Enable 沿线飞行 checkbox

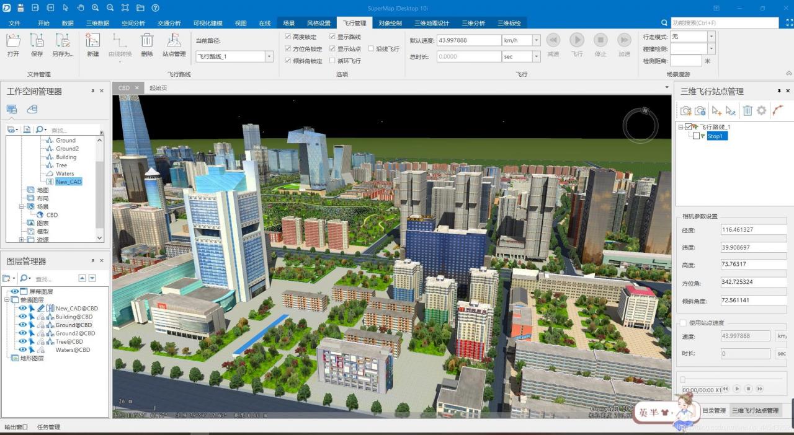pos(371,48)
